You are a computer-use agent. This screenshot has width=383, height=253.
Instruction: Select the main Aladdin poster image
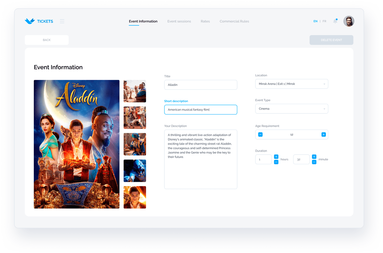77,144
